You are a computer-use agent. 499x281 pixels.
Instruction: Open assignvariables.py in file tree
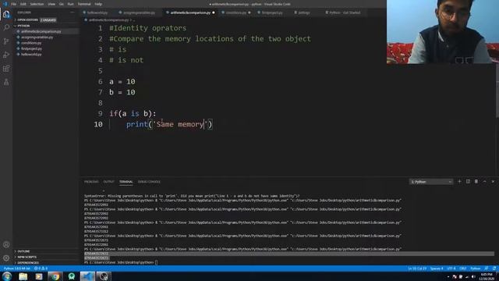tap(37, 37)
